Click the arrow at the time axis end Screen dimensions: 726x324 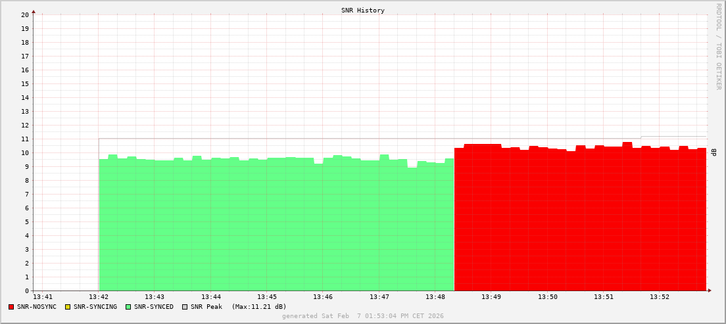709,290
